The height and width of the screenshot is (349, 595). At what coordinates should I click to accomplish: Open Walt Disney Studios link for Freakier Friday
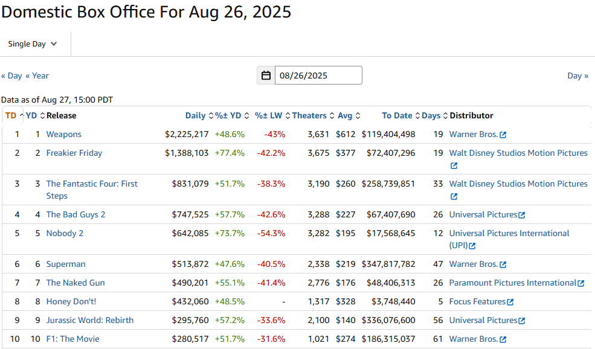click(518, 153)
